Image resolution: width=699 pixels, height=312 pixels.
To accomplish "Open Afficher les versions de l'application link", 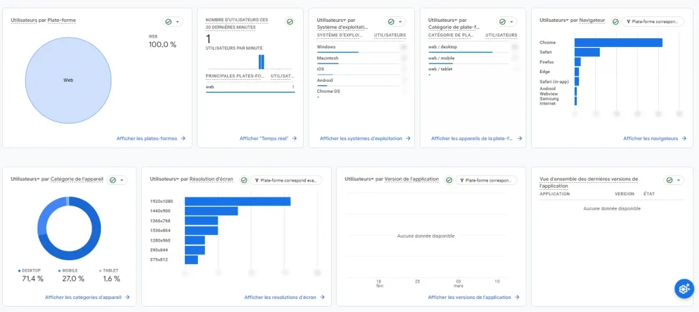I will [x=474, y=297].
